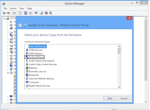Viewport: 150px width, 110px height.
Task: Click the hardware list scrollbar down arrow
Action: [x=119, y=87]
